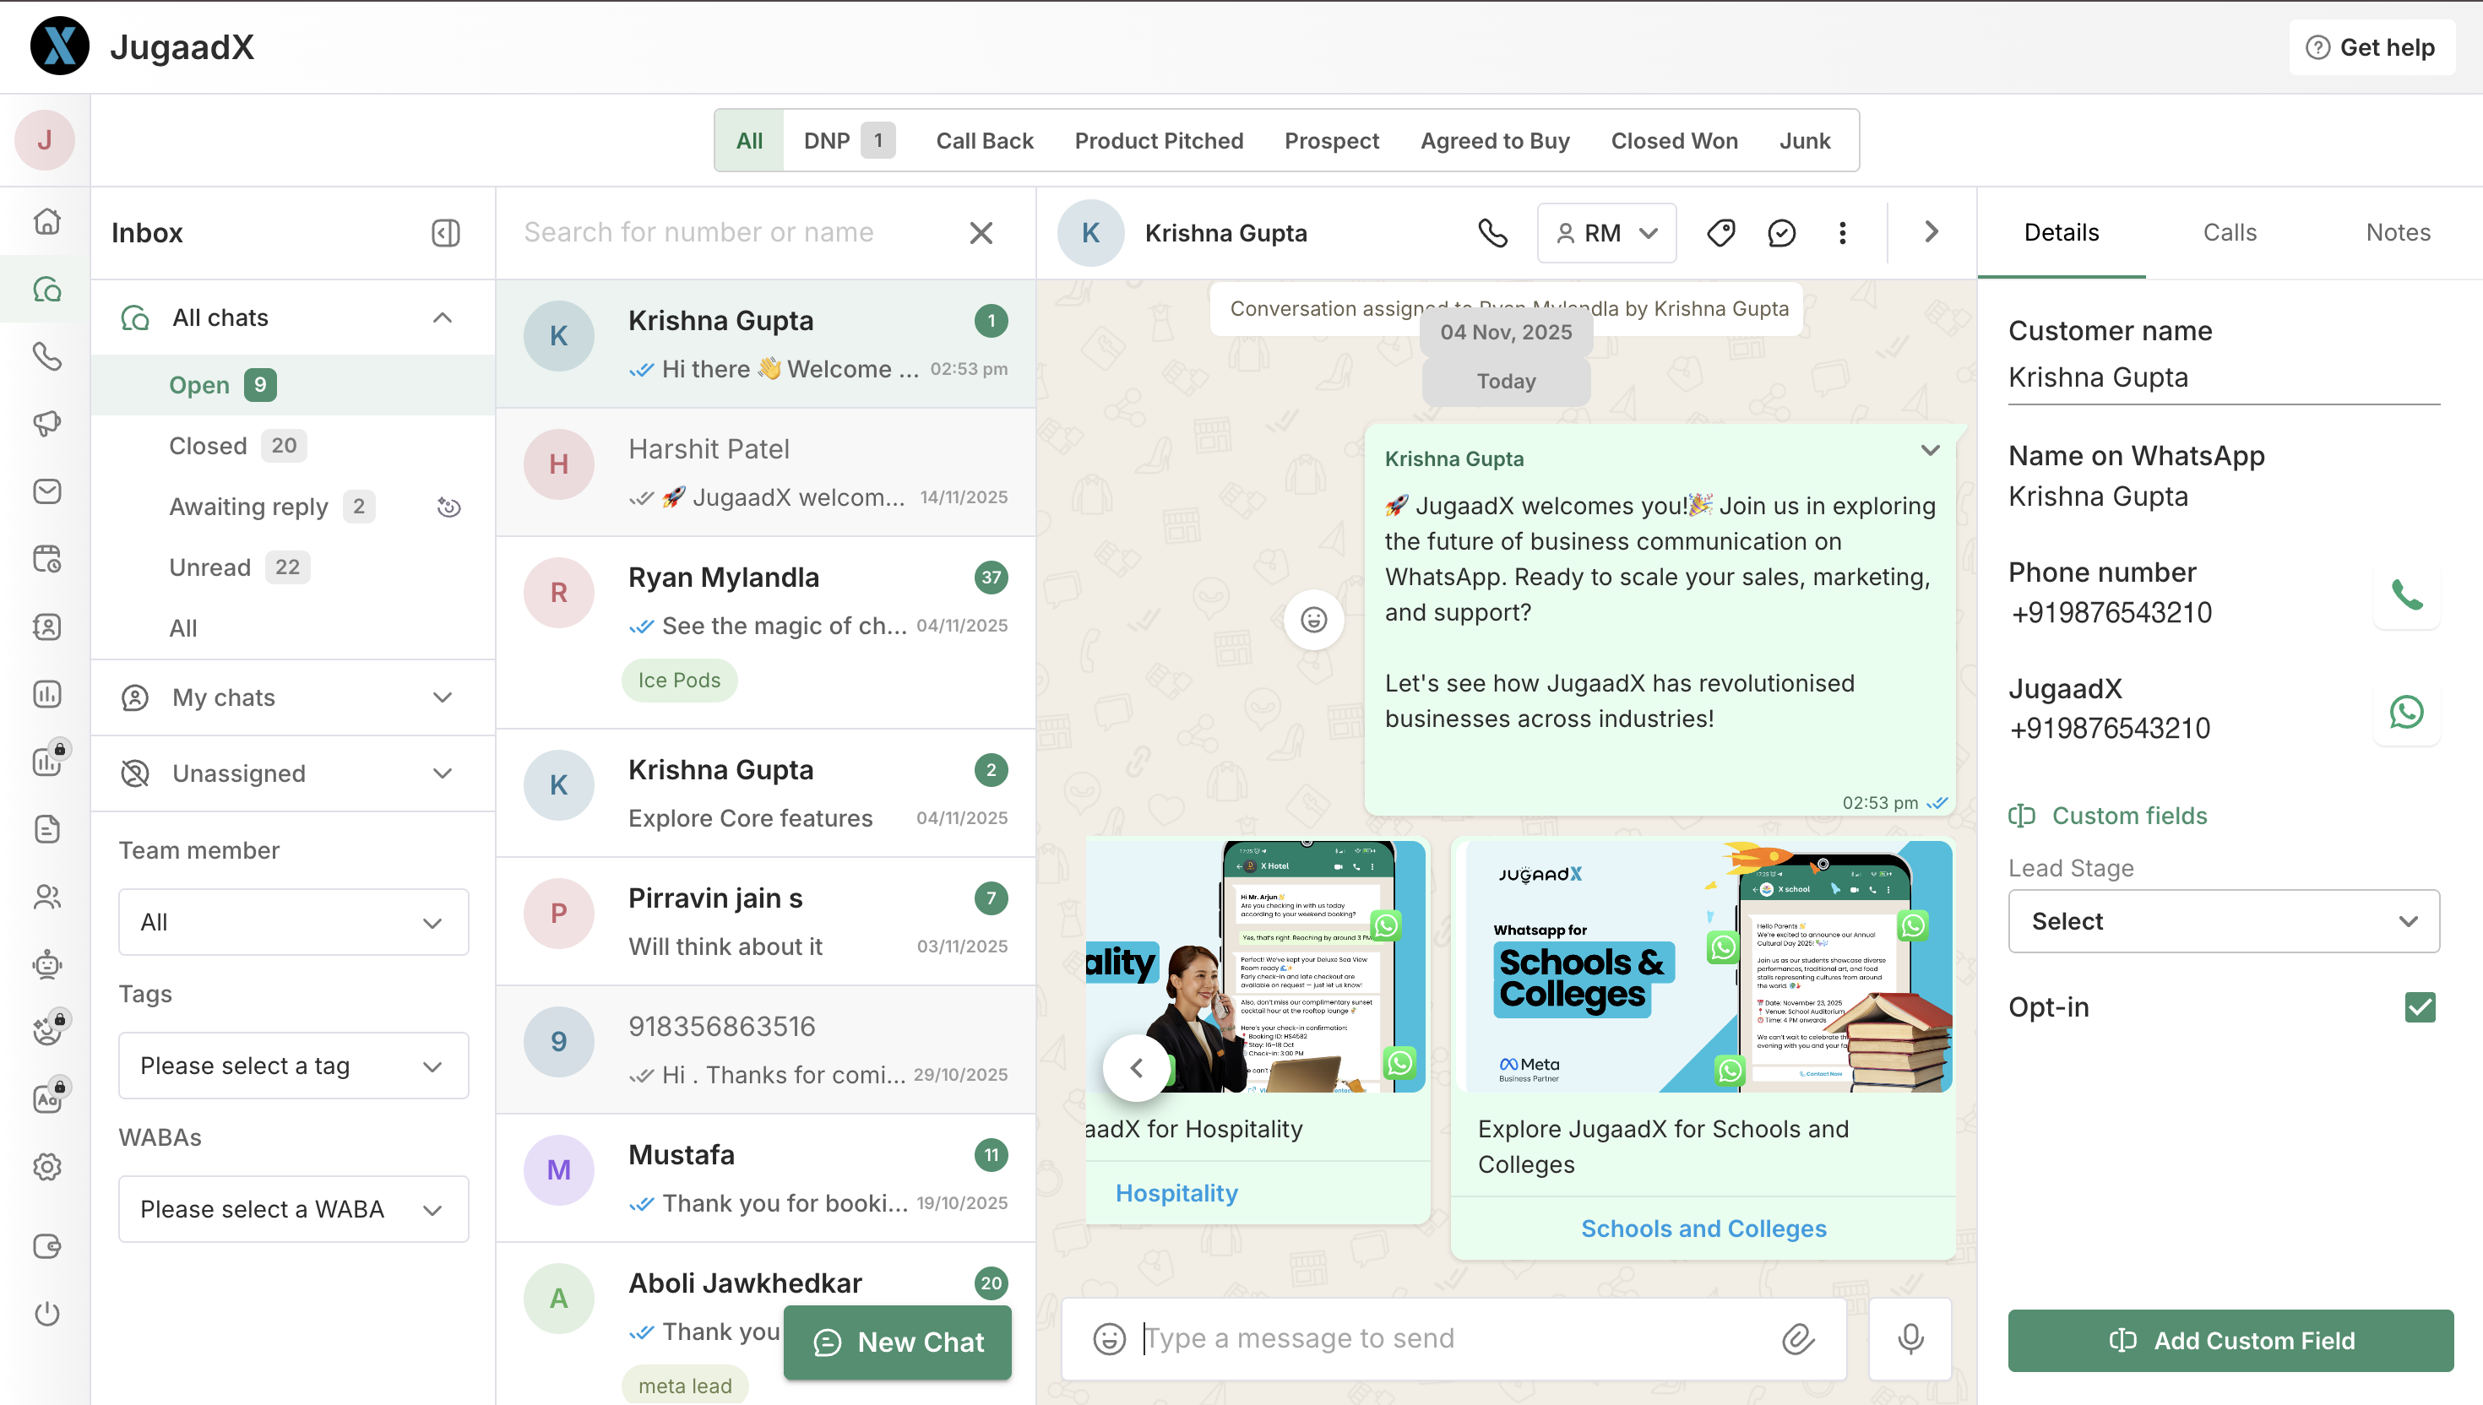Click the Schools and Colleges link
Image resolution: width=2483 pixels, height=1405 pixels.
tap(1703, 1229)
